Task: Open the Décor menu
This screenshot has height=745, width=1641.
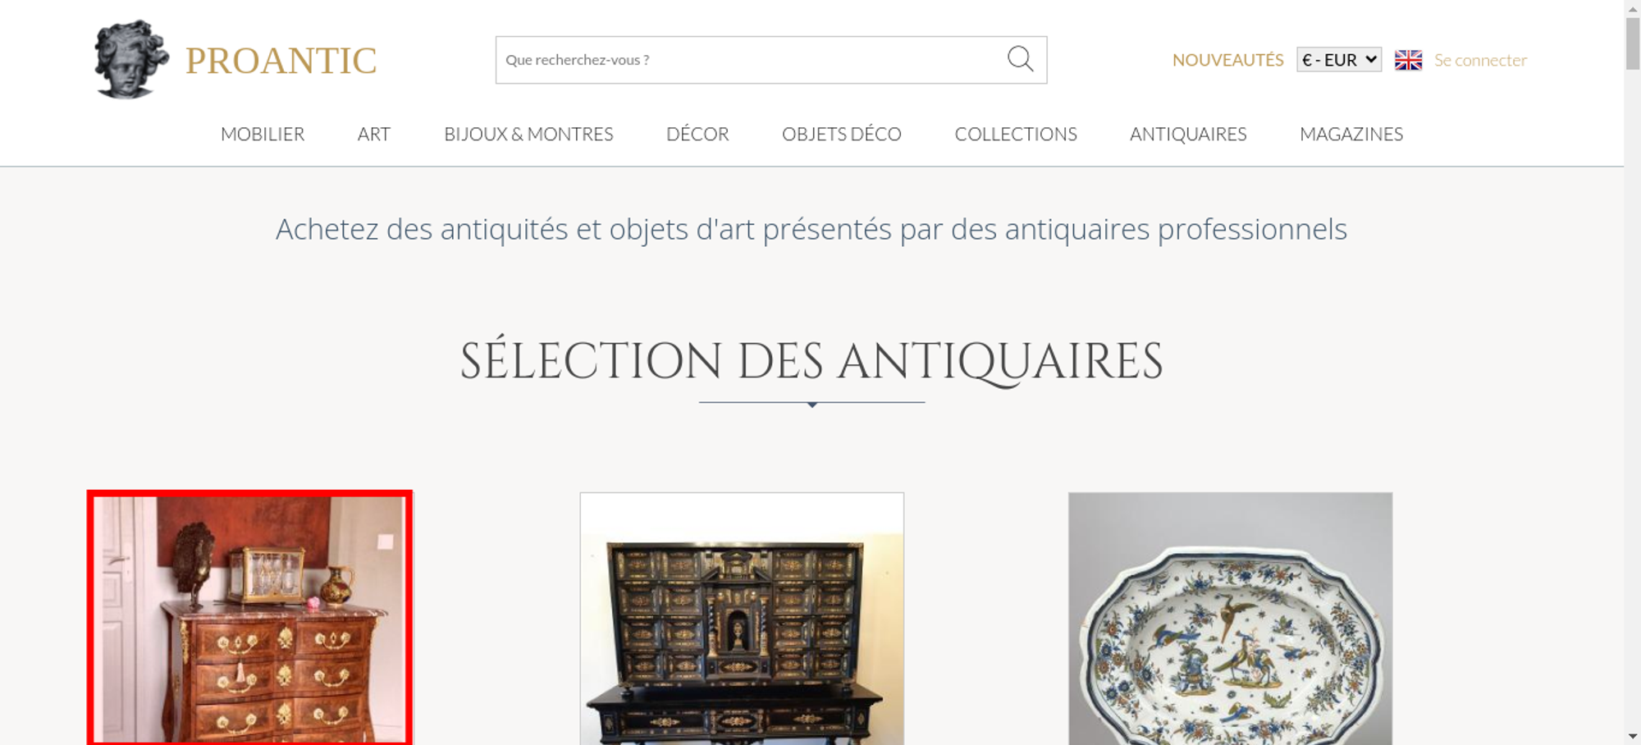Action: pyautogui.click(x=697, y=134)
